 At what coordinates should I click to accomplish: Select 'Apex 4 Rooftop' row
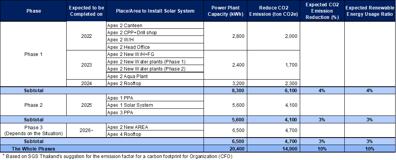(155, 134)
